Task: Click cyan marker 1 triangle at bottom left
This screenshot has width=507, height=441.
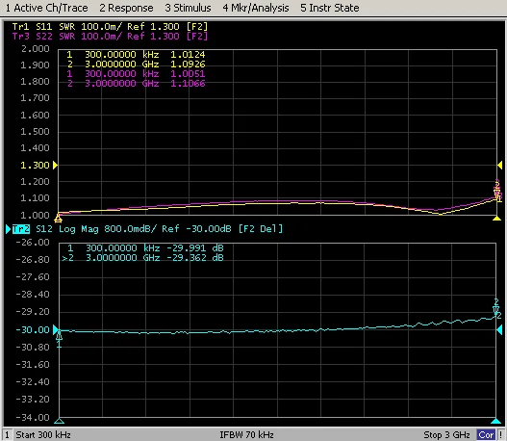Action: tap(60, 421)
